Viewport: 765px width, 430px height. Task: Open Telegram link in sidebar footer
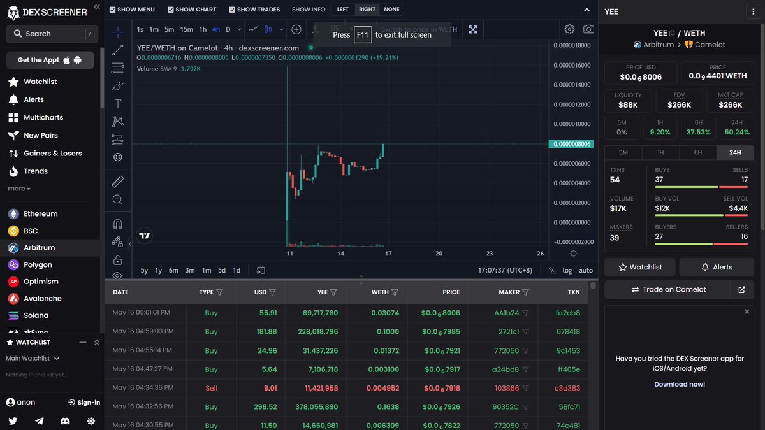click(40, 421)
